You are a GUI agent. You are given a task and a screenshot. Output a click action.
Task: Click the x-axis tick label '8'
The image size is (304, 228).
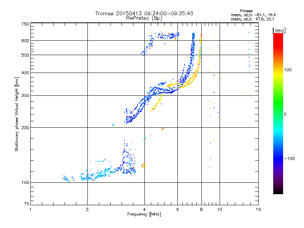(201, 209)
